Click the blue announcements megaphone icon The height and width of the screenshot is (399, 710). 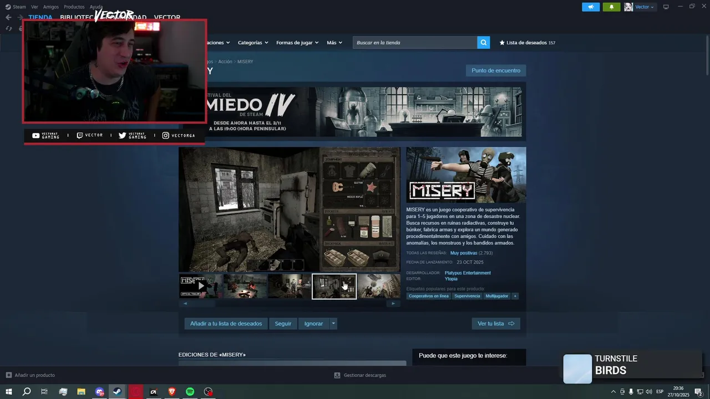tap(591, 7)
